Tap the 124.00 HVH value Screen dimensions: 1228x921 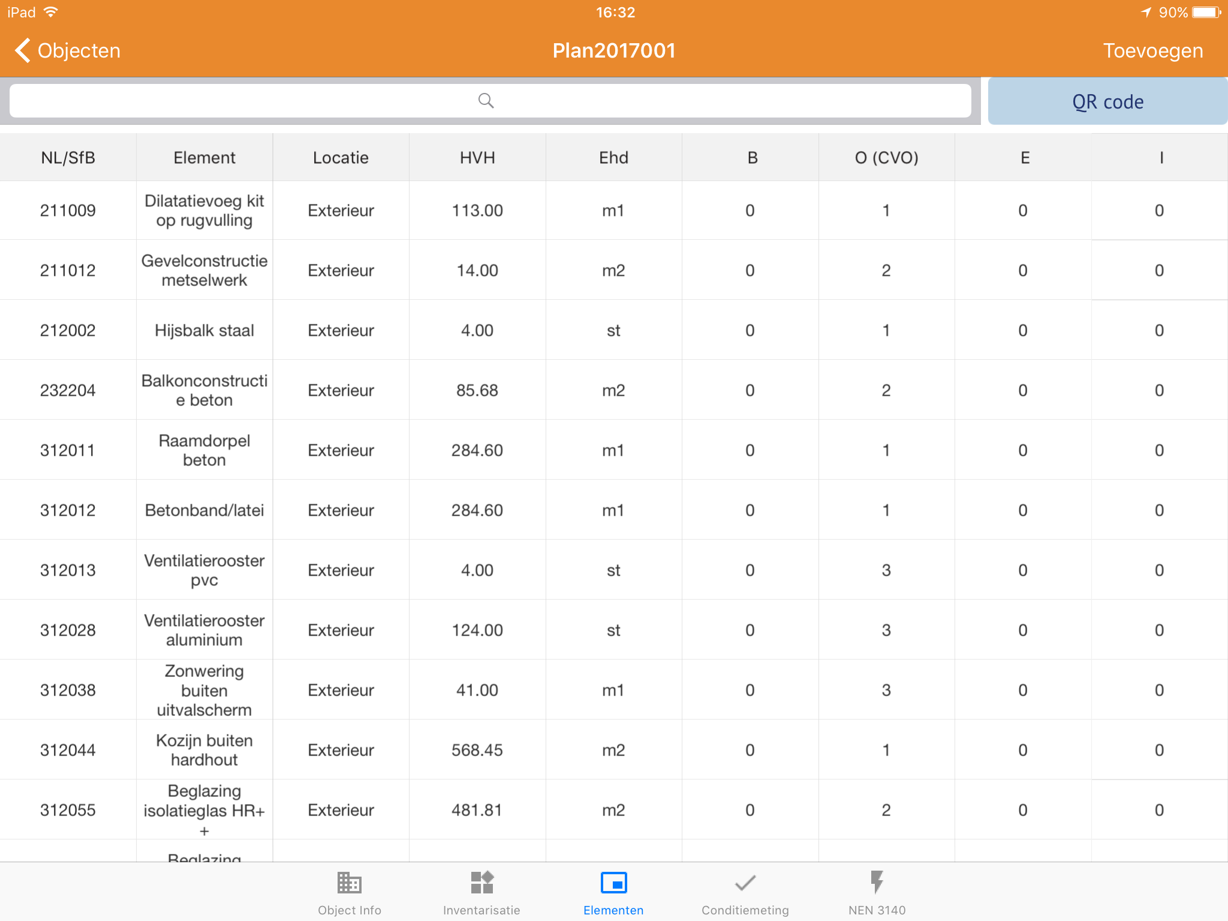pos(477,630)
